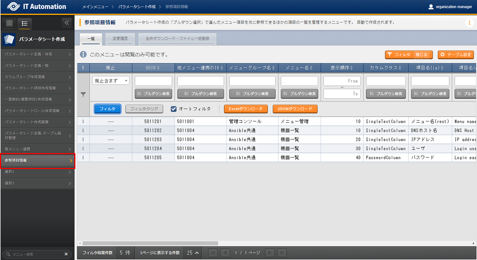
Task: Select list view menu icon
Action: coord(25,23)
